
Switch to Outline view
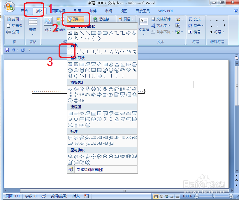[172, 196]
